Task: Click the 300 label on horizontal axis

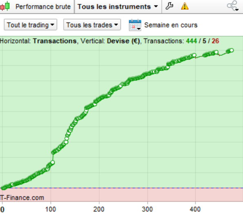Action: [147, 209]
